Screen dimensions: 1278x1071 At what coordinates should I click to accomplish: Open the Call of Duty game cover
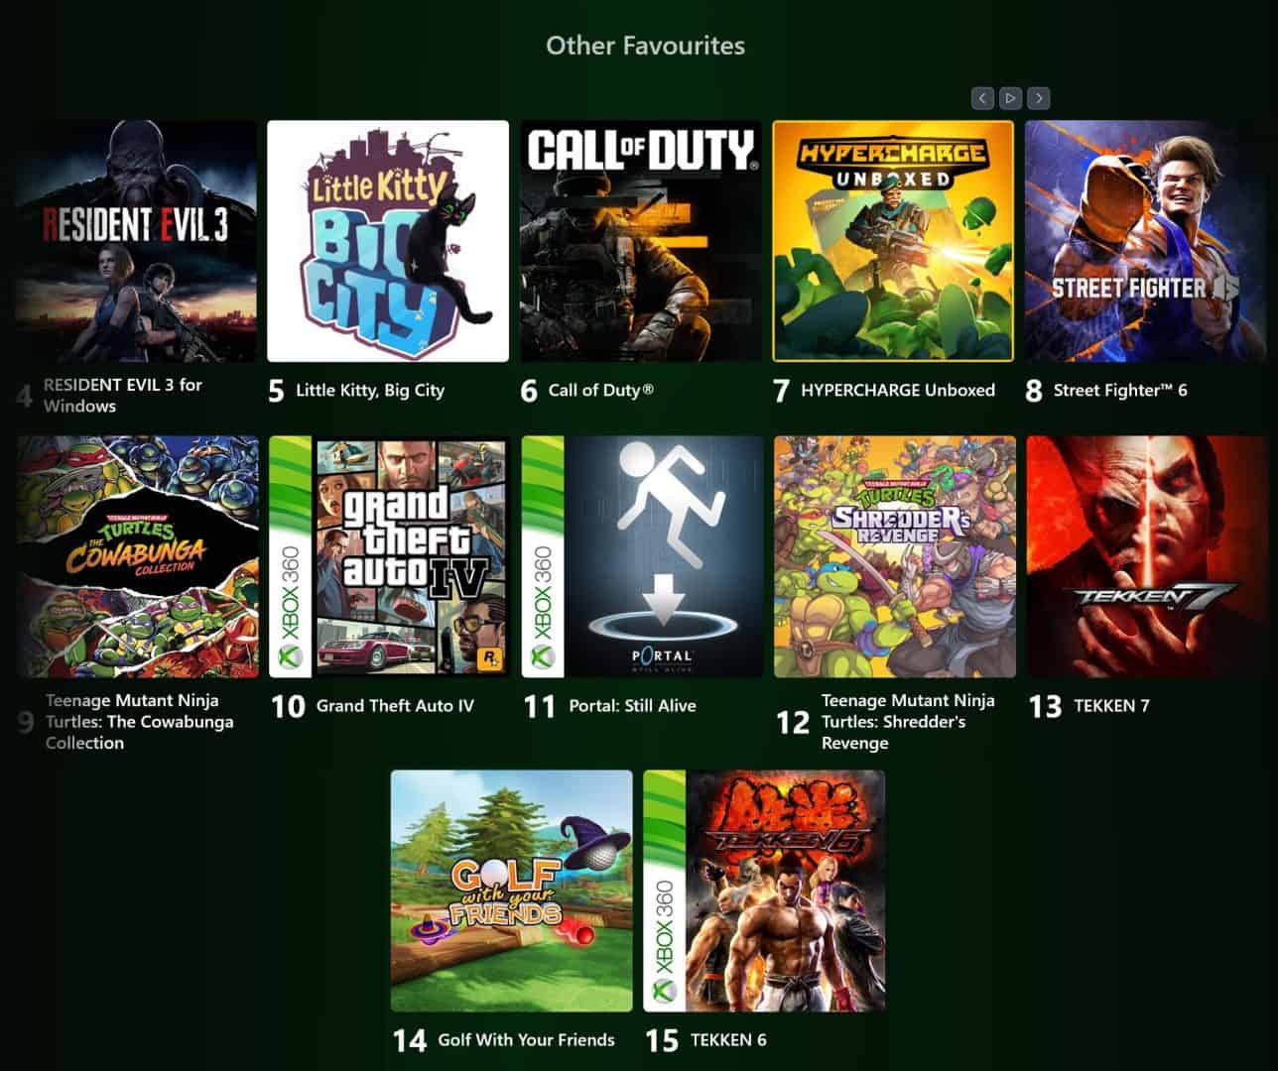(x=641, y=241)
